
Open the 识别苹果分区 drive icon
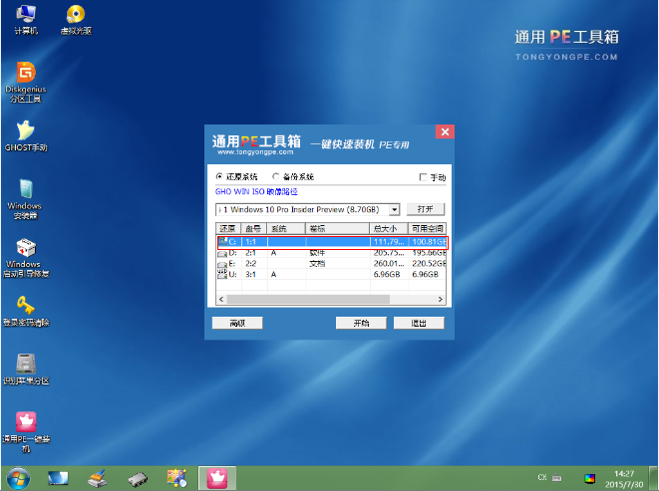[26, 369]
